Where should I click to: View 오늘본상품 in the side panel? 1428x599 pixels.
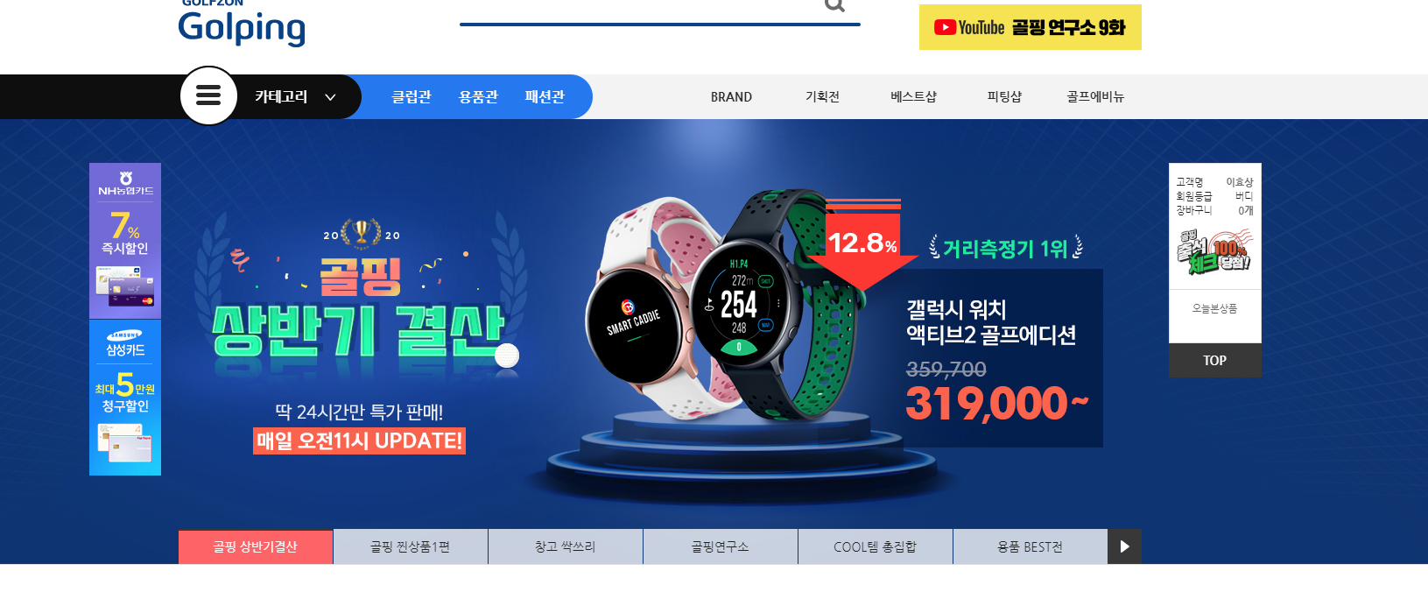pyautogui.click(x=1214, y=309)
